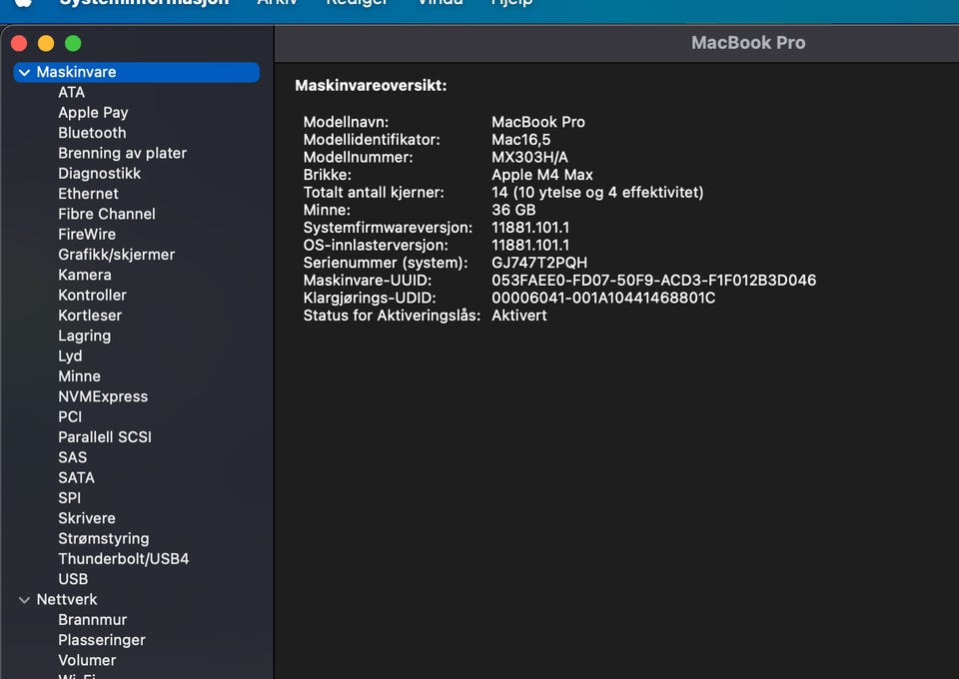Select Apple Pay in the sidebar
The image size is (959, 679).
point(93,113)
